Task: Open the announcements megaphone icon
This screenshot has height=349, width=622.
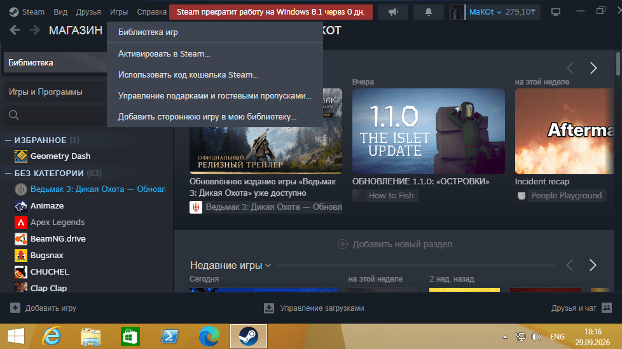Action: (392, 12)
